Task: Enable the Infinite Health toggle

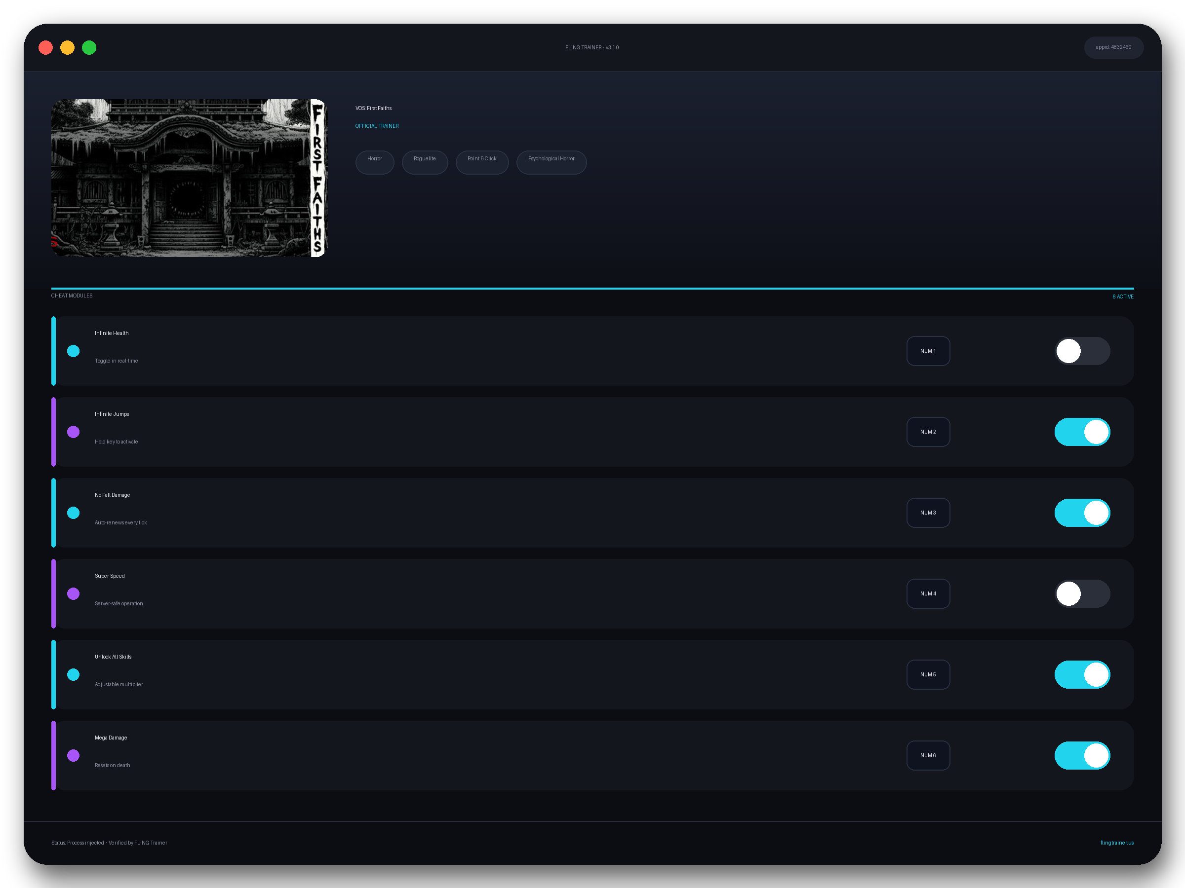Action: (1082, 351)
